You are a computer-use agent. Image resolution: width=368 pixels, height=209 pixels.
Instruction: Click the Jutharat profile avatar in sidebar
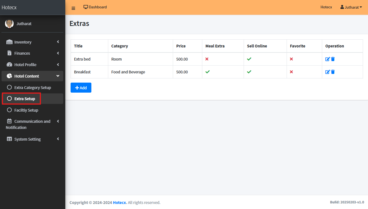pyautogui.click(x=9, y=24)
